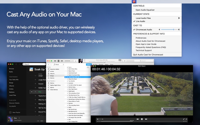Screen dimensions: 200x125
Task: Create a New Playlist in Spotify
Action: 15,112
